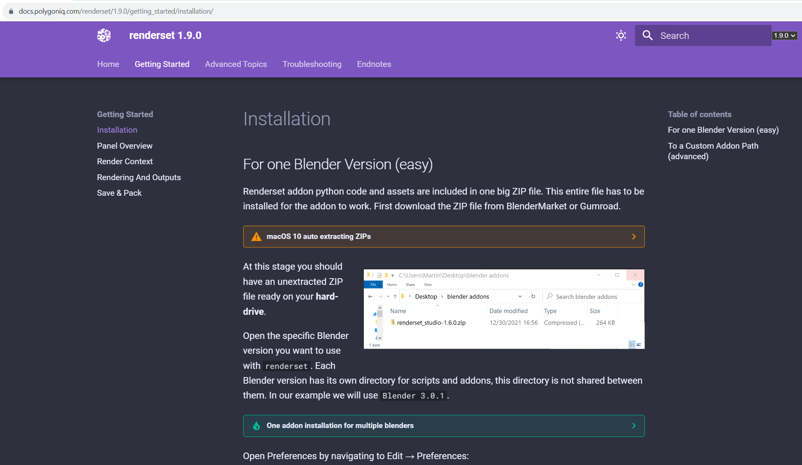
Task: Click the blender addons folder screenshot
Action: coord(504,309)
